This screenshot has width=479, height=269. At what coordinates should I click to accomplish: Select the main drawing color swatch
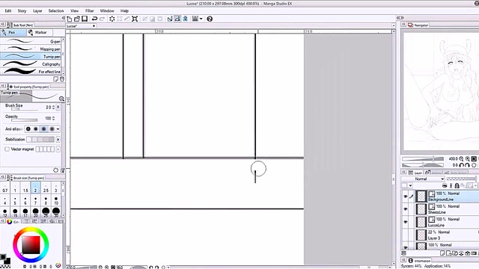(3, 257)
